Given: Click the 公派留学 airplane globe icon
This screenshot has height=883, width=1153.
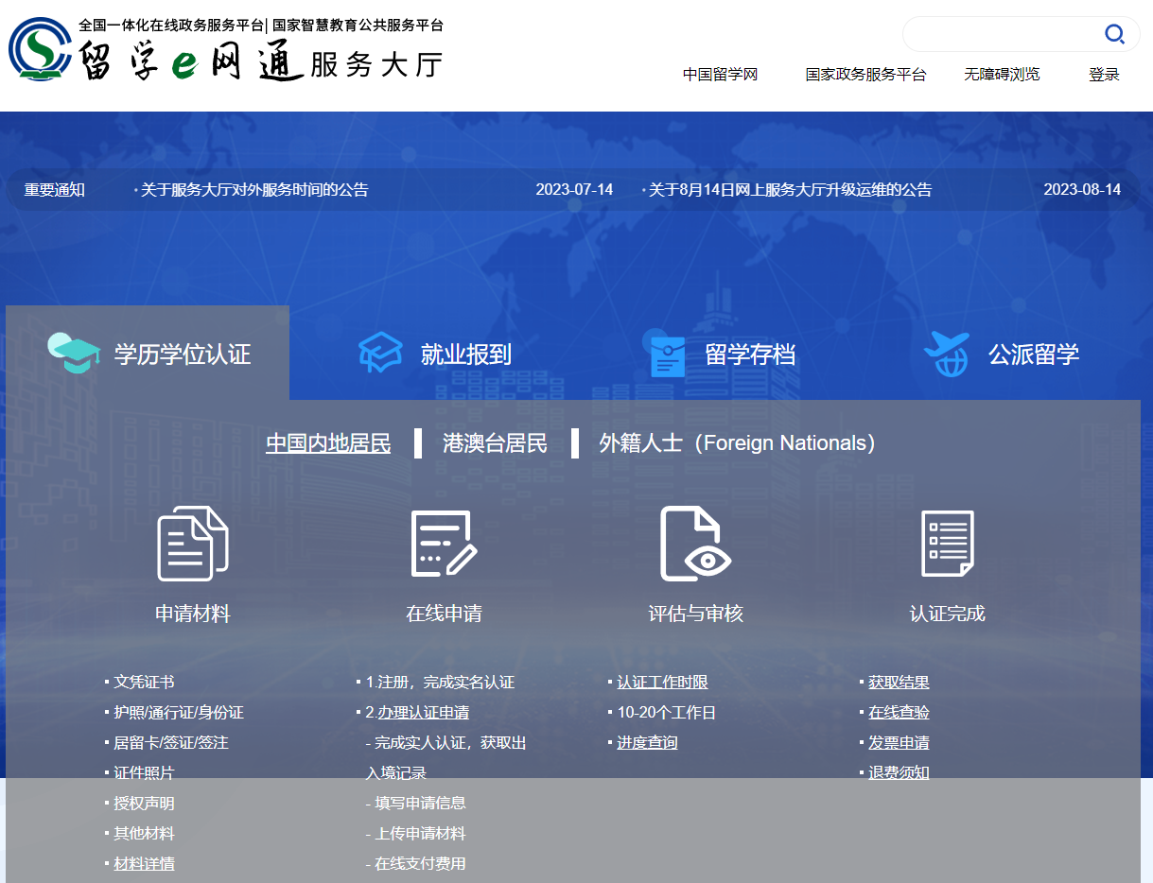Looking at the screenshot, I should (947, 354).
